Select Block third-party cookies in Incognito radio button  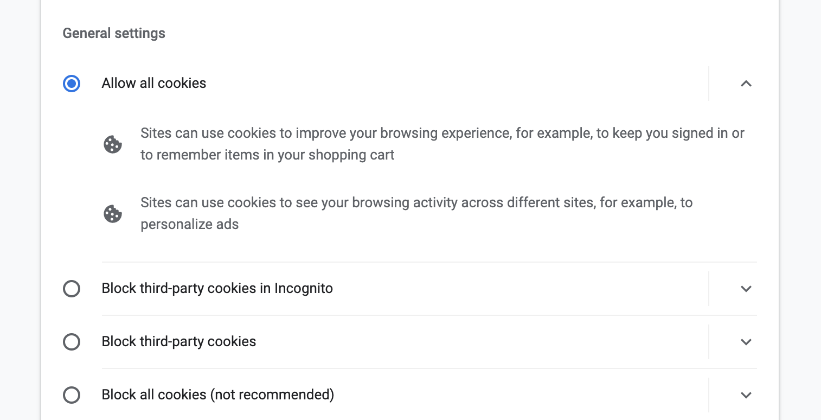tap(72, 289)
